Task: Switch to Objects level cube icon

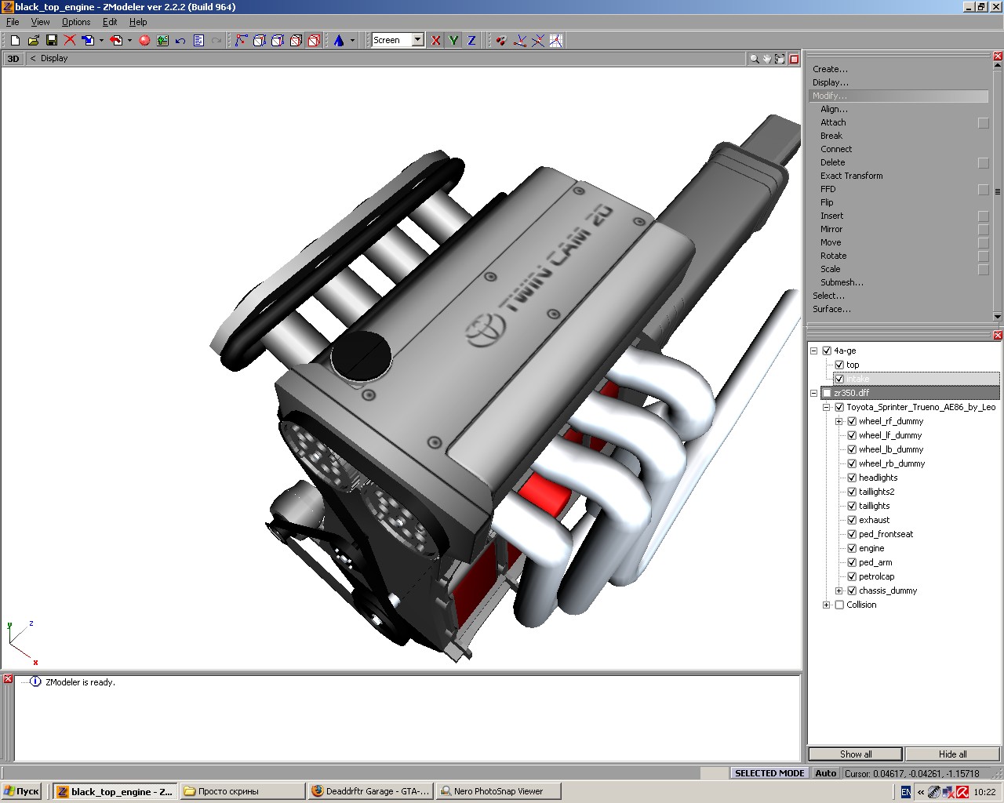Action: coord(296,40)
